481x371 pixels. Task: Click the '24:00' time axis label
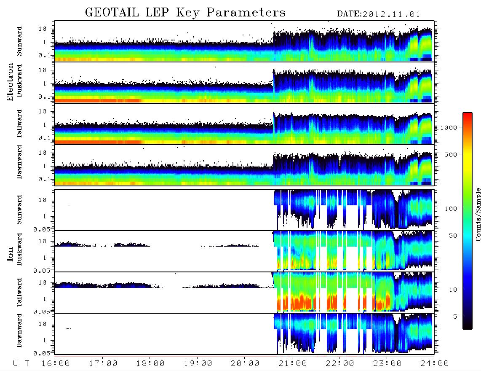point(435,363)
